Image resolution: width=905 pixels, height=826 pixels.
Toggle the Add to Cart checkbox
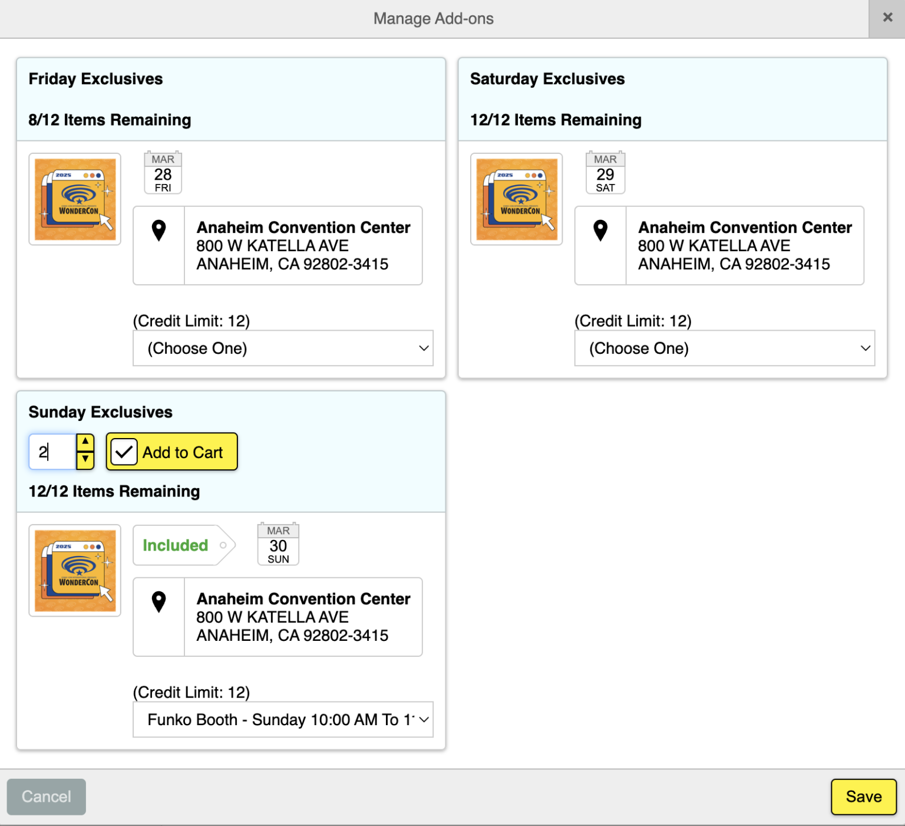point(124,452)
